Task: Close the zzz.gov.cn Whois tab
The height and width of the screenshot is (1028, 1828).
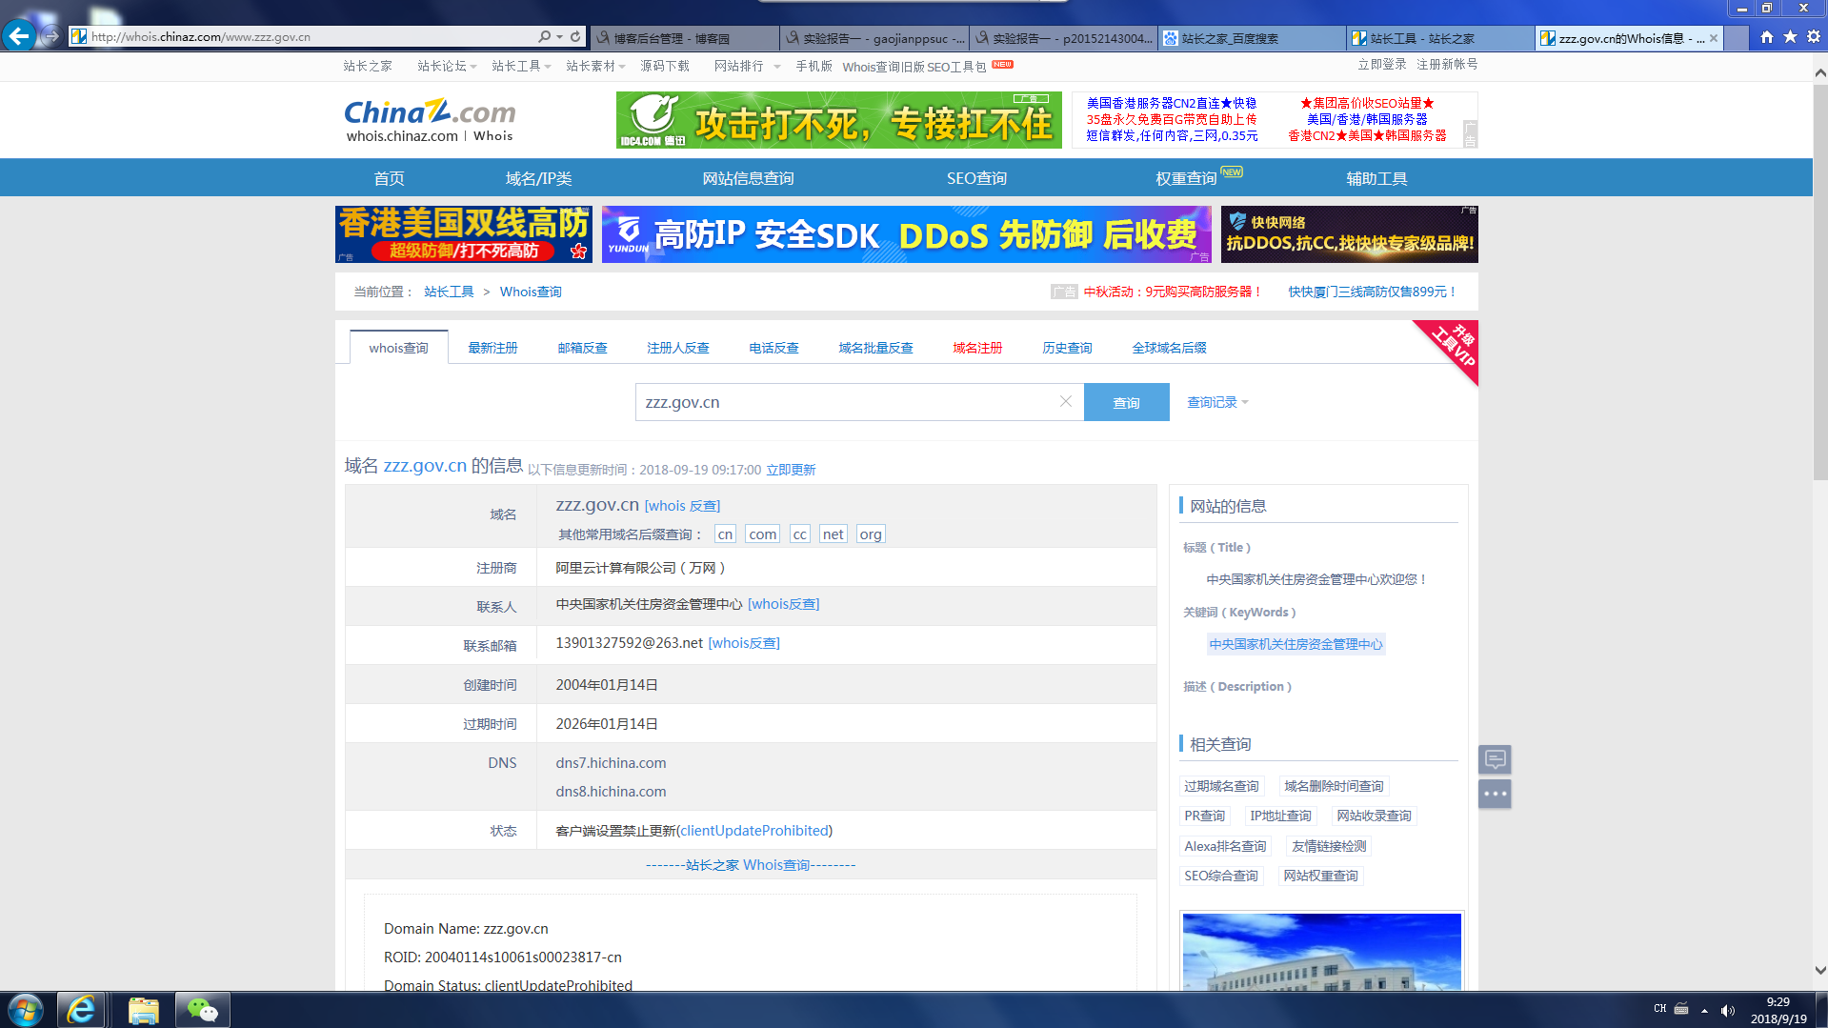Action: (1714, 38)
